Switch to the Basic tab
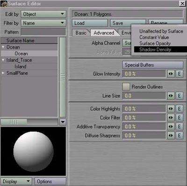 (x=81, y=33)
